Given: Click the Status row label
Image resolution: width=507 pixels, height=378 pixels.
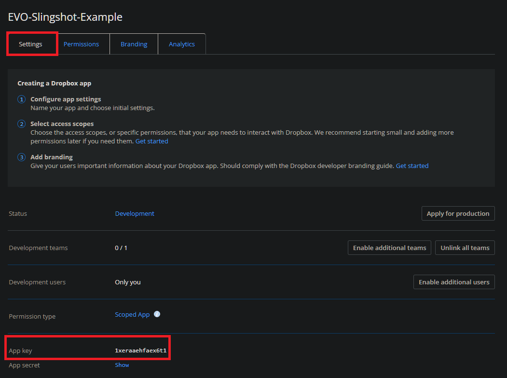Looking at the screenshot, I should pos(18,213).
